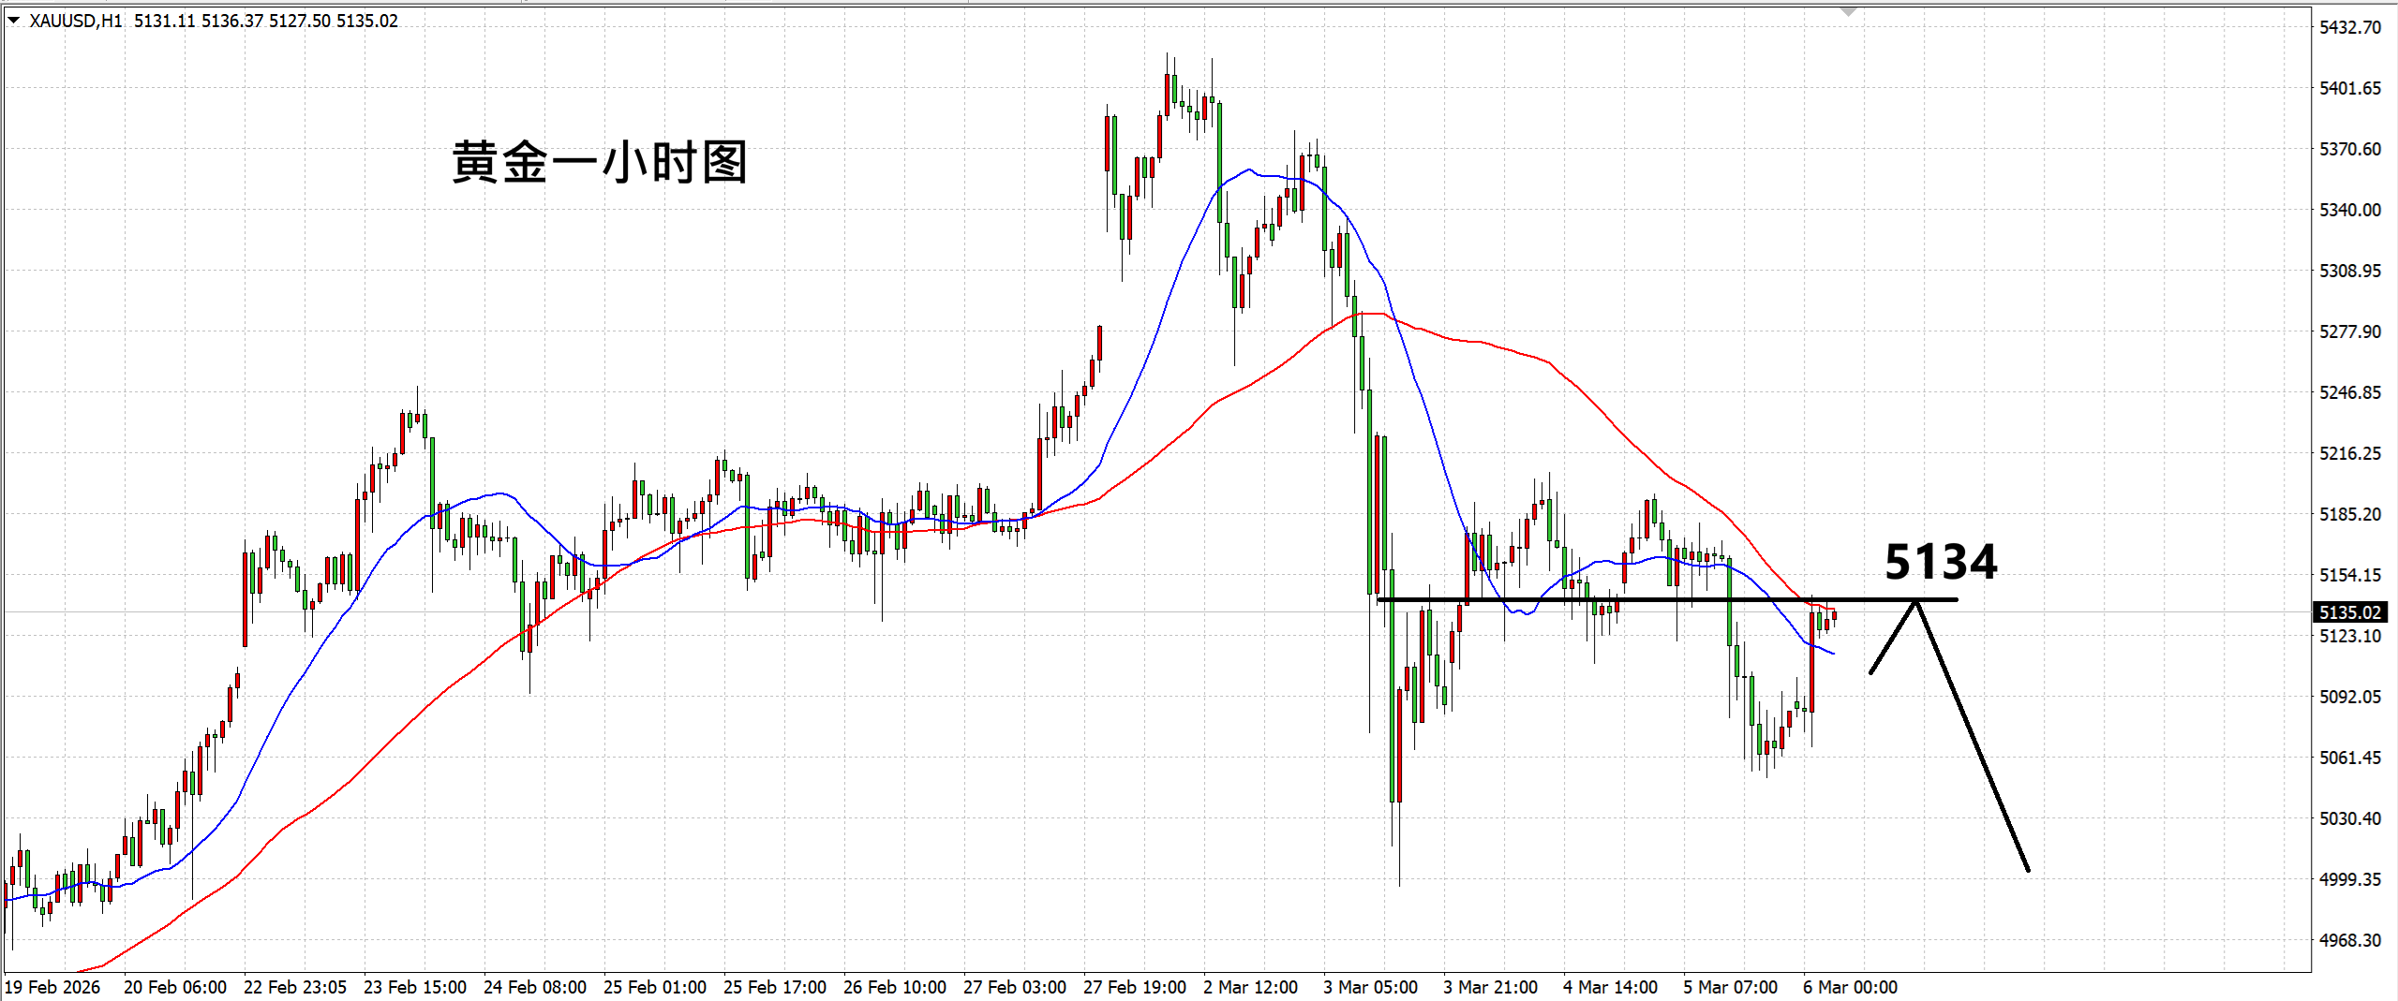Select the long descending black trend line
Image resolution: width=2398 pixels, height=1001 pixels.
coord(1973,735)
